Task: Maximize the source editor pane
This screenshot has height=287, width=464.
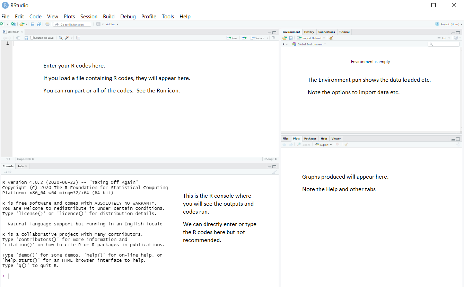Action: (274, 33)
